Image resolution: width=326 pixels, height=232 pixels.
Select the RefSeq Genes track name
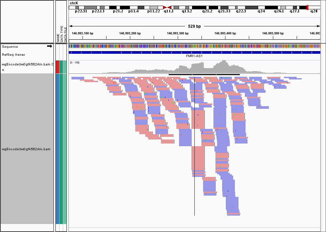[x=13, y=54]
